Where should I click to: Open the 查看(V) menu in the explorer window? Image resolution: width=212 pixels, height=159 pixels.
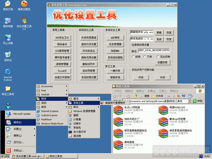(x=140, y=91)
